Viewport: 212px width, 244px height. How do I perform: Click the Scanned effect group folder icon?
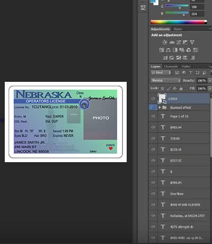pos(164,107)
